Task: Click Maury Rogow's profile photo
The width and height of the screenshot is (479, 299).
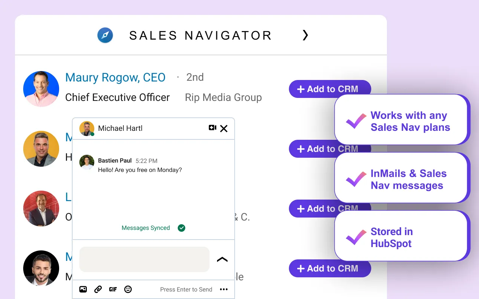Action: point(41,89)
